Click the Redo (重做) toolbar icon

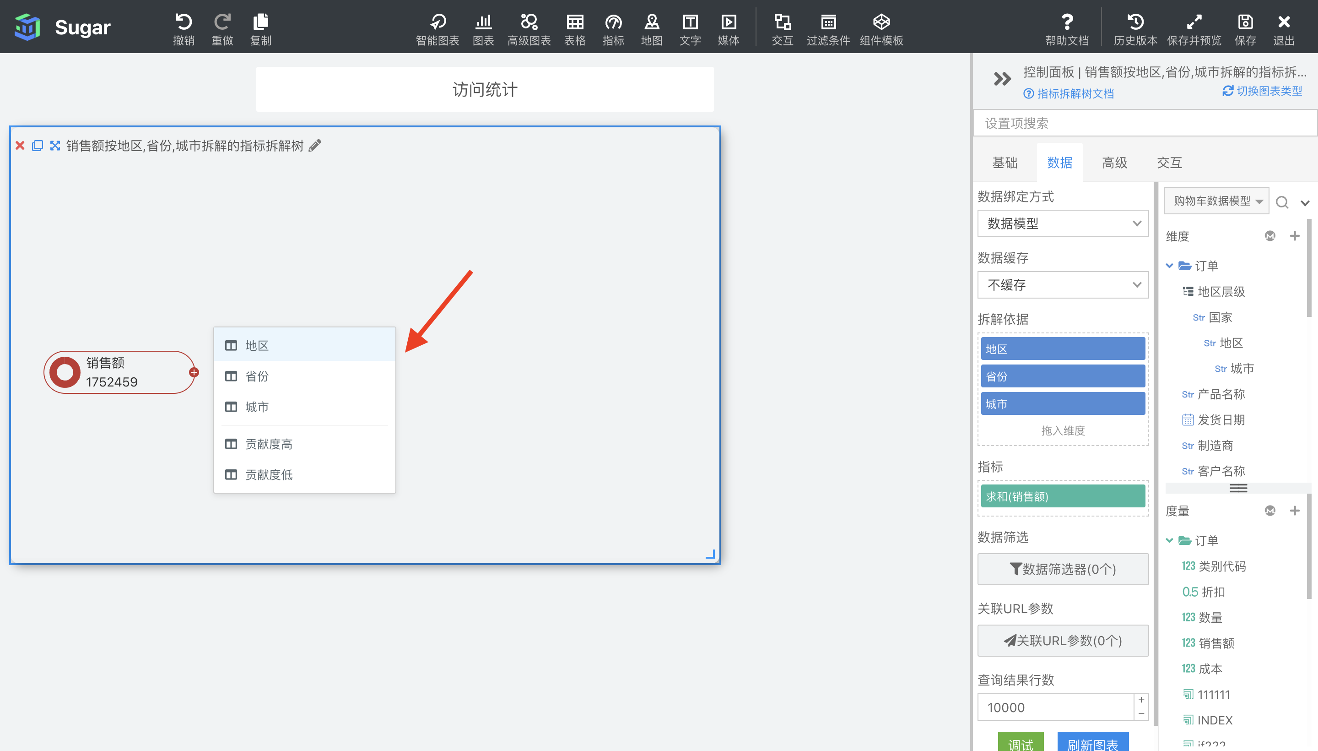point(222,29)
